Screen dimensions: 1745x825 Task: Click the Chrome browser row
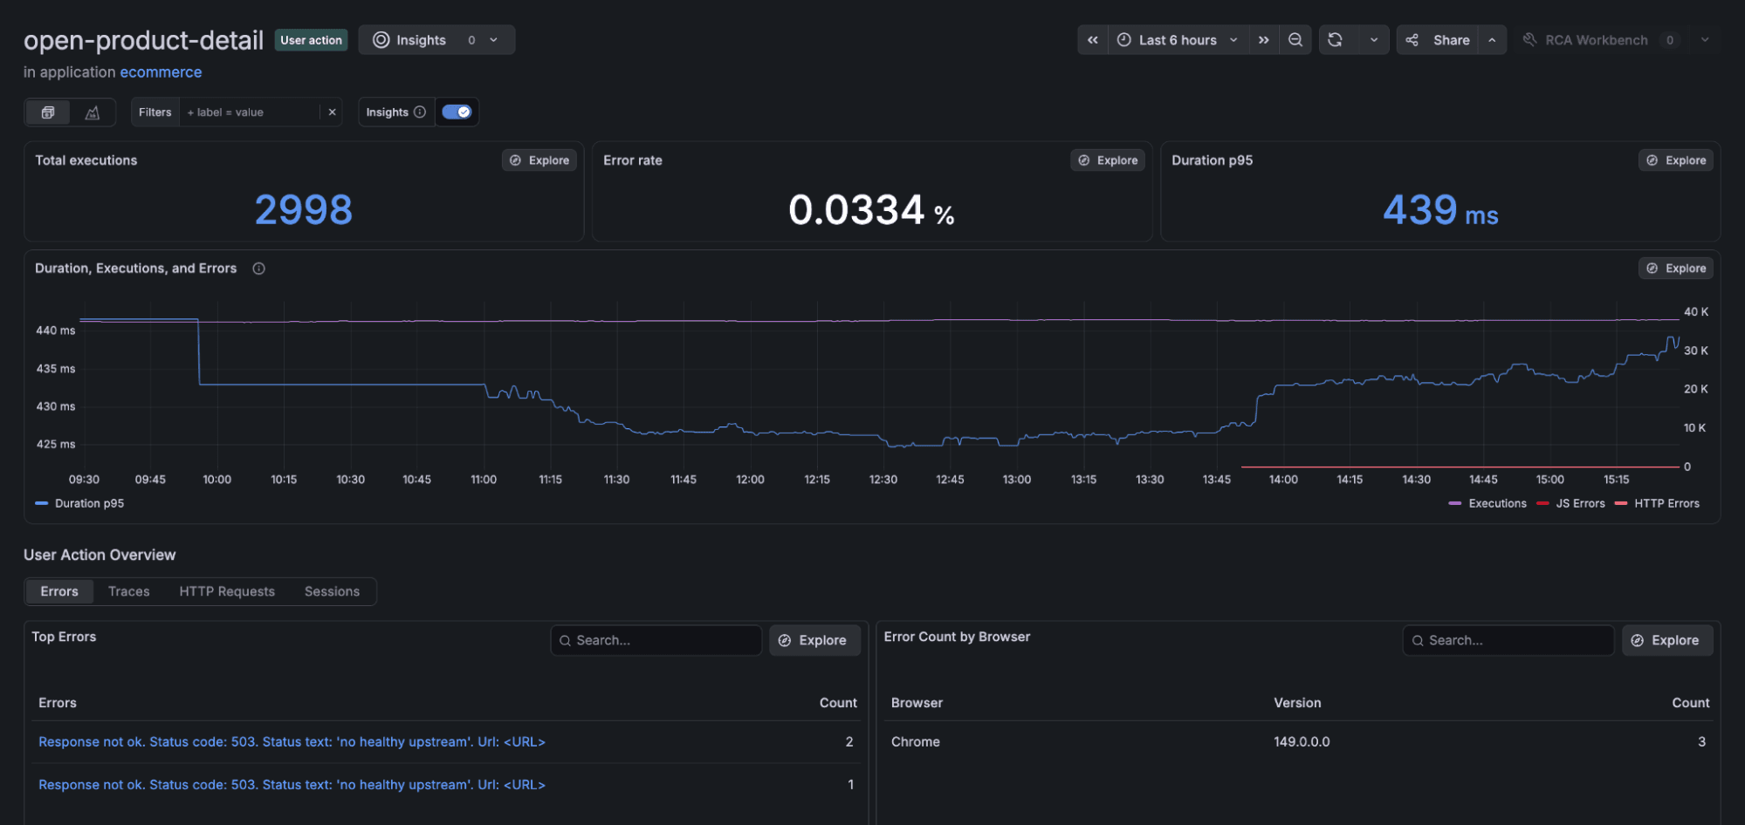1297,742
